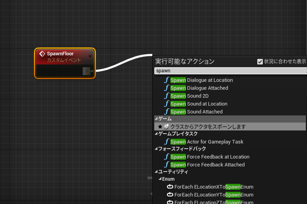
Task: Click spawn-actor icon beside クラスからアクタをスポーンします
Action: pos(166,127)
